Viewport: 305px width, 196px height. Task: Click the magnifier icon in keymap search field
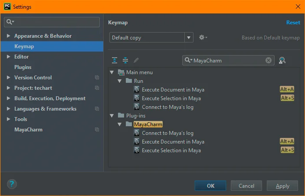click(188, 60)
